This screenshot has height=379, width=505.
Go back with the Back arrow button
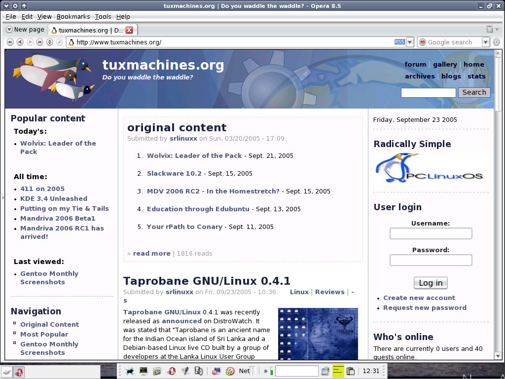tap(20, 42)
